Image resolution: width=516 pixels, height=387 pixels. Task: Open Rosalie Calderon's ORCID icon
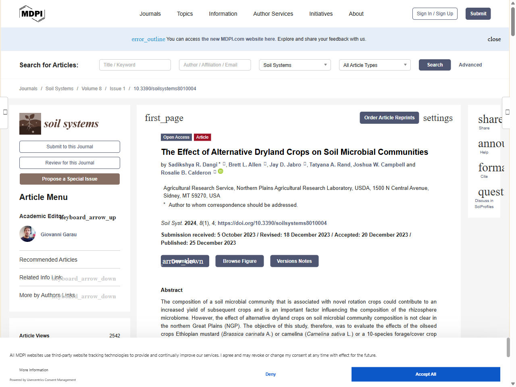[221, 171]
